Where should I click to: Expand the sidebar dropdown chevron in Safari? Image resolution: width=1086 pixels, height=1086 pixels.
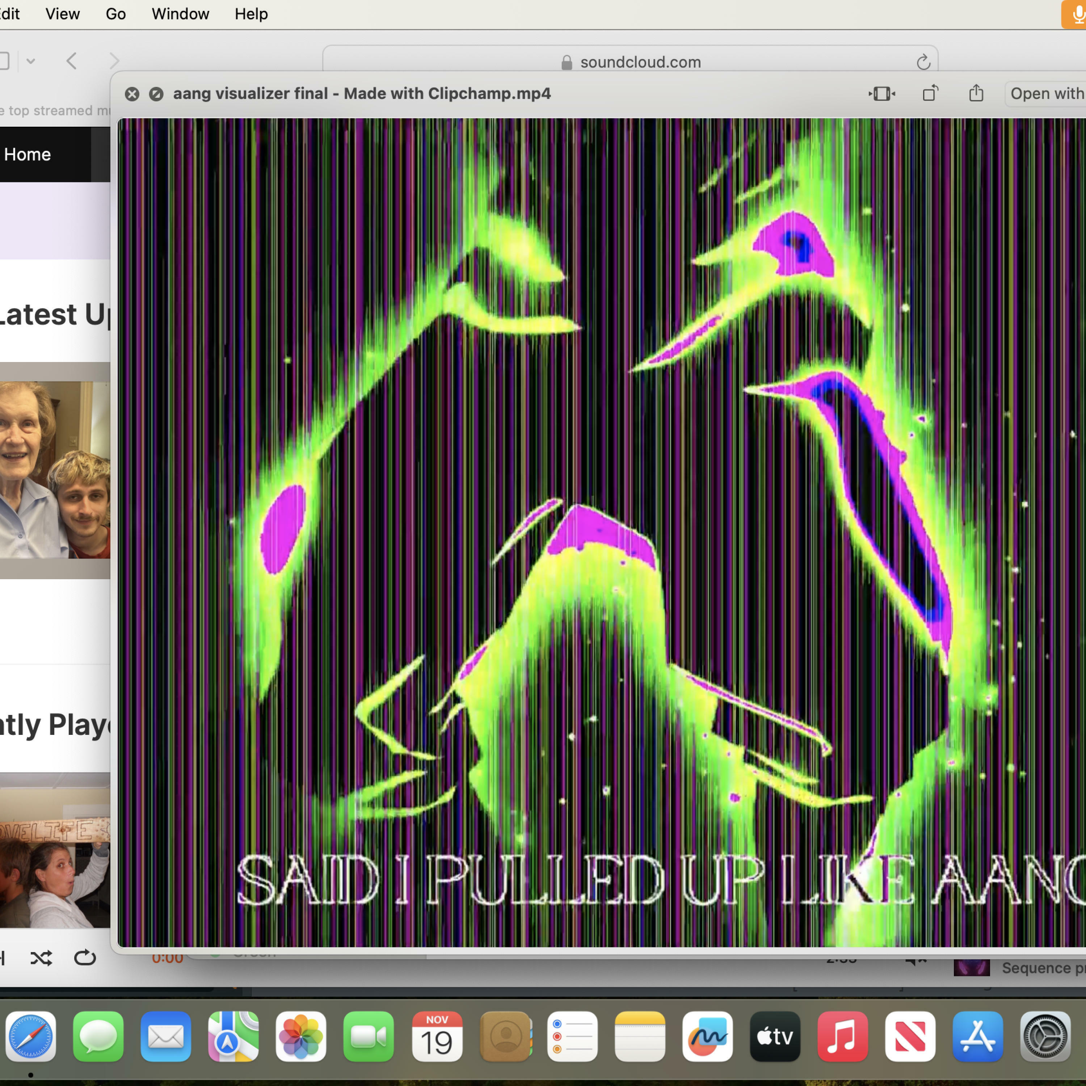(x=31, y=61)
